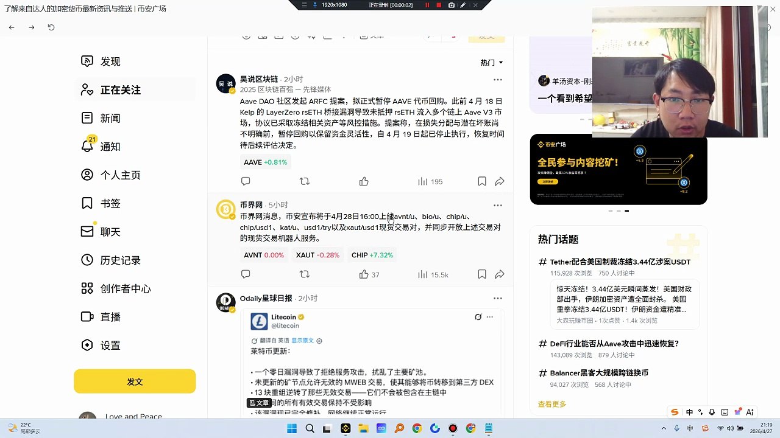
Task: Go forward with the browser forward arrow
Action: pos(32,27)
